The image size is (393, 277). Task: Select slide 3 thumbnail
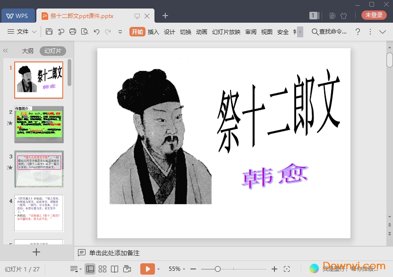click(x=39, y=169)
